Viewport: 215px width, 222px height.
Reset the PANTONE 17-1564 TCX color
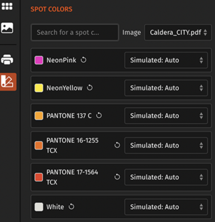pos(117,177)
